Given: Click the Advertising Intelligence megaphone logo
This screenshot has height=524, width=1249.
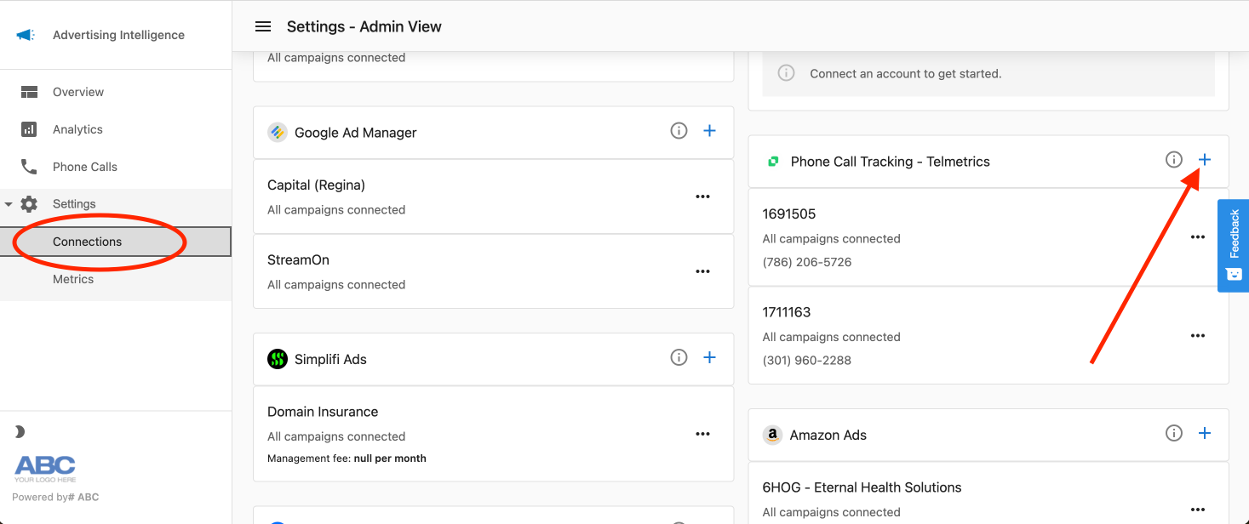Looking at the screenshot, I should pyautogui.click(x=26, y=35).
